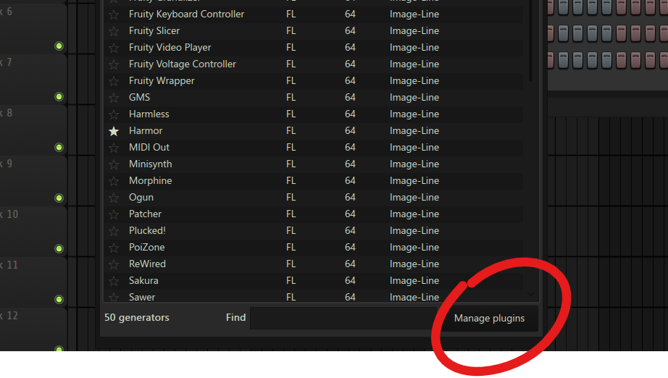Favorite the Harmless star
The width and height of the screenshot is (668, 378).
point(113,114)
